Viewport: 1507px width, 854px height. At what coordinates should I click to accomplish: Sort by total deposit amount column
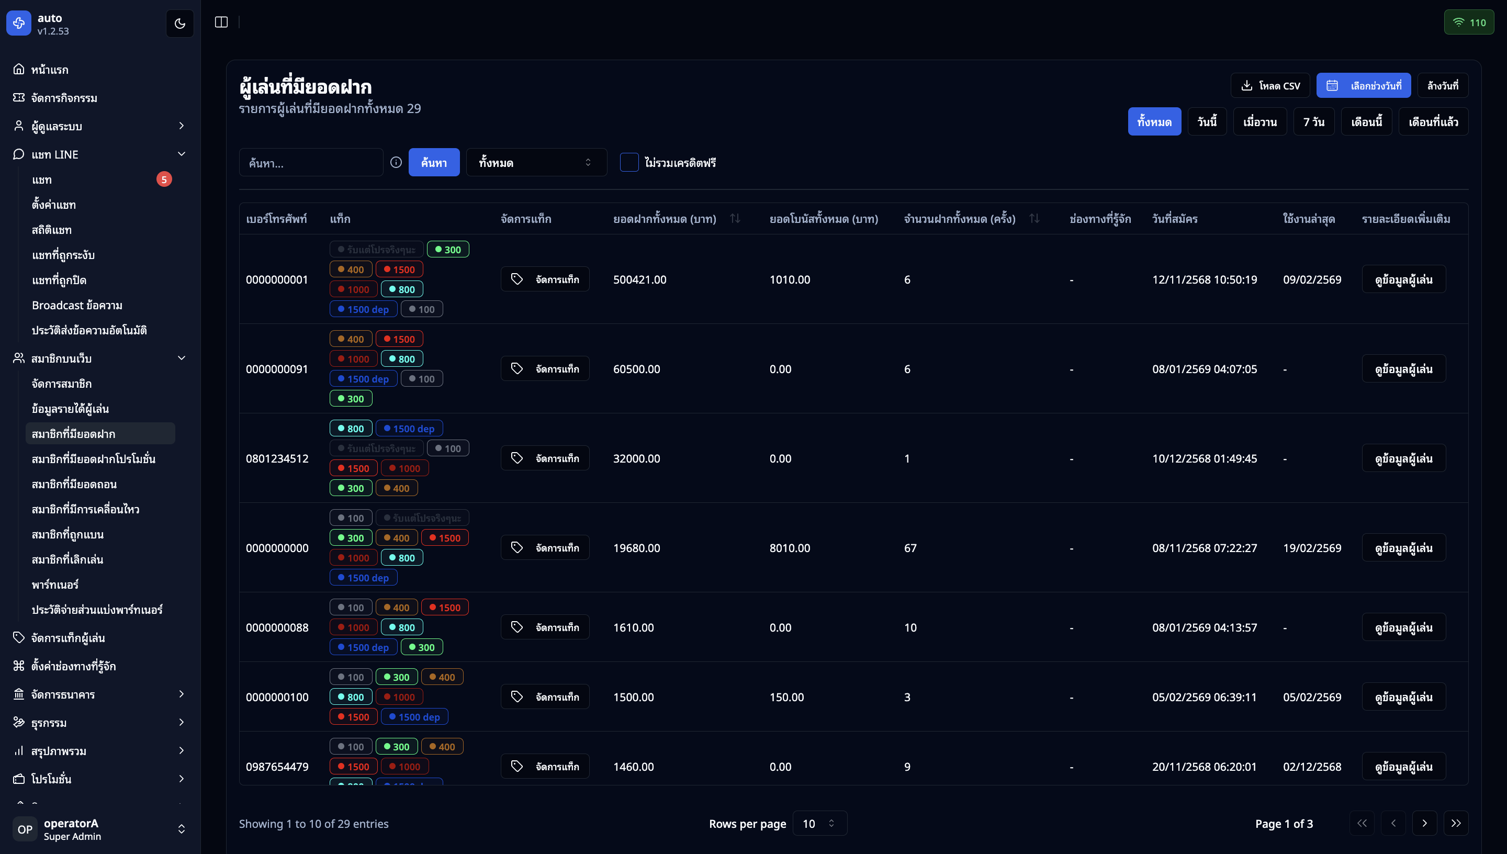[x=735, y=219]
